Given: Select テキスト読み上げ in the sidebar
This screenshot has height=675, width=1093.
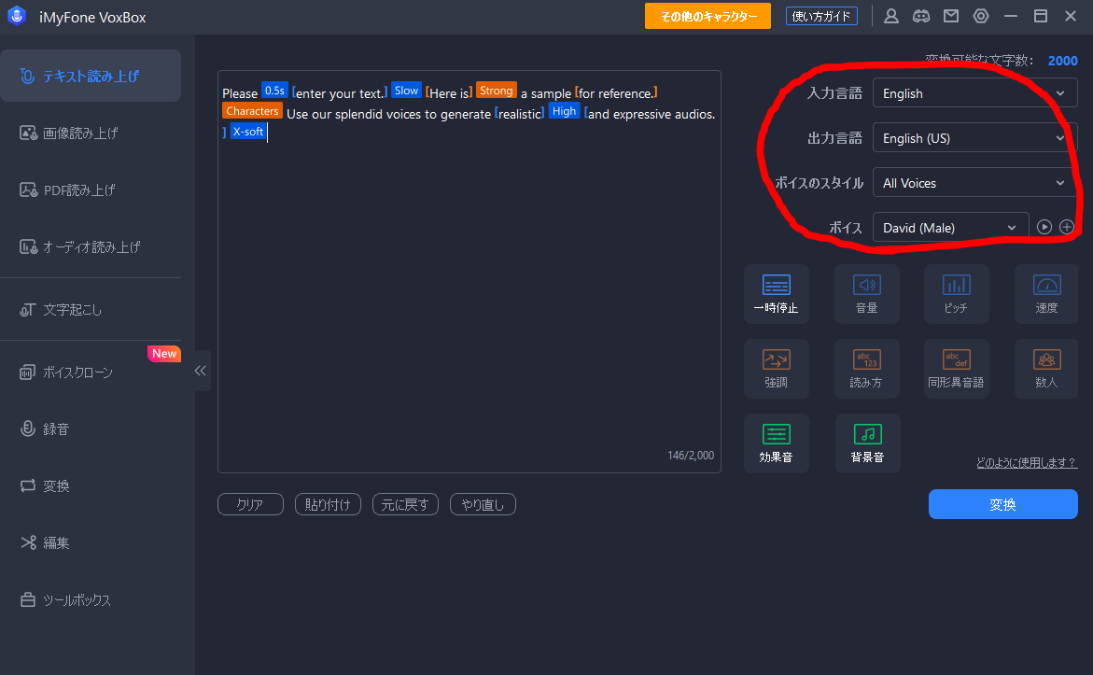Looking at the screenshot, I should pos(91,76).
